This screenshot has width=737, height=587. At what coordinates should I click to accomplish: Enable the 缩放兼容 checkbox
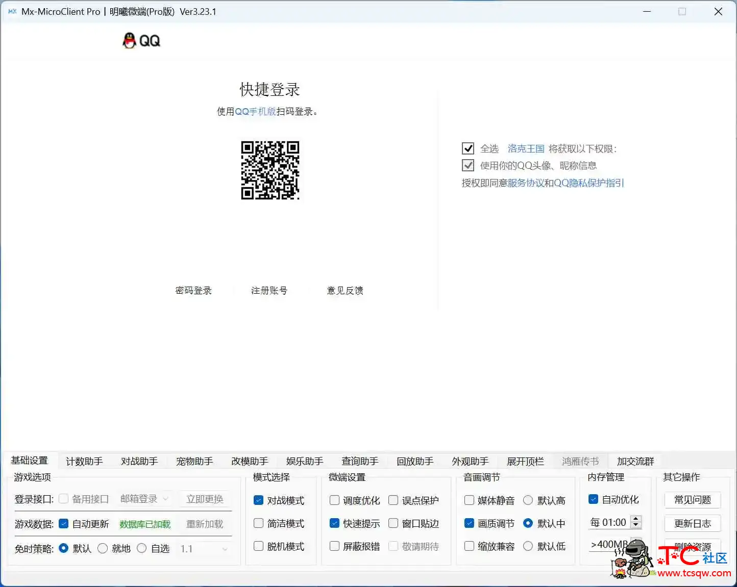469,546
